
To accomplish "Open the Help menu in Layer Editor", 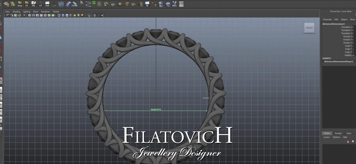I will coord(345,137).
